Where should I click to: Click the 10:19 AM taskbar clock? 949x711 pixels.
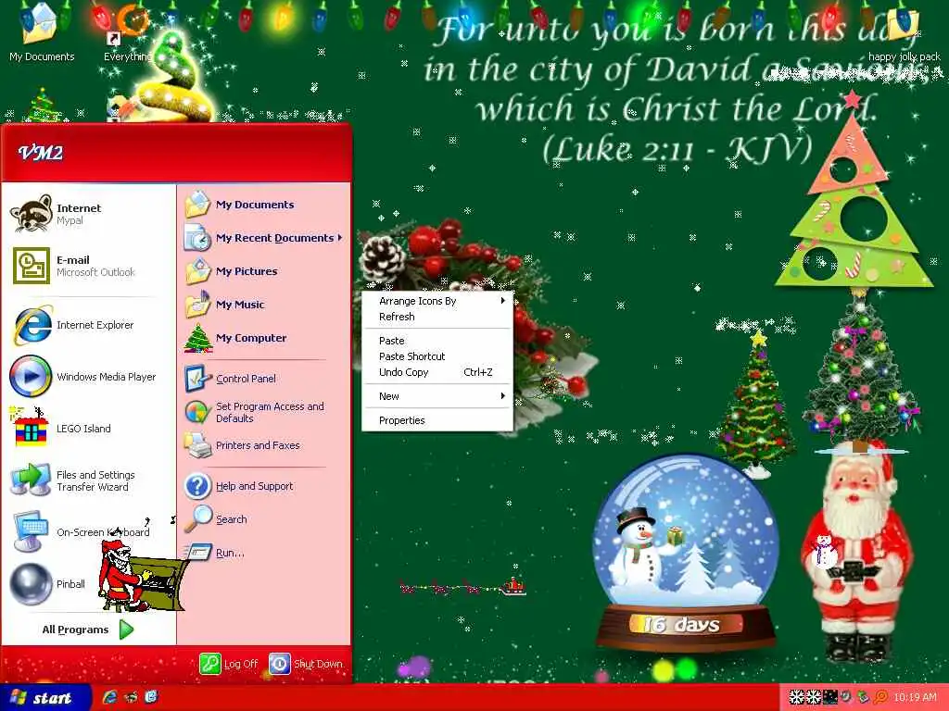[x=915, y=698]
